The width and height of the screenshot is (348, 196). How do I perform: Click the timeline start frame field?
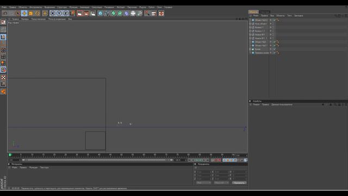coord(15,160)
